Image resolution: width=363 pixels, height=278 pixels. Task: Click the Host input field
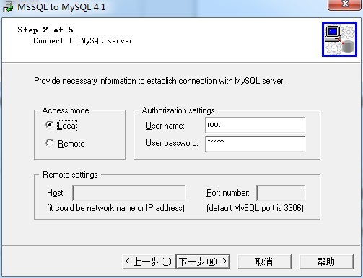click(x=129, y=193)
